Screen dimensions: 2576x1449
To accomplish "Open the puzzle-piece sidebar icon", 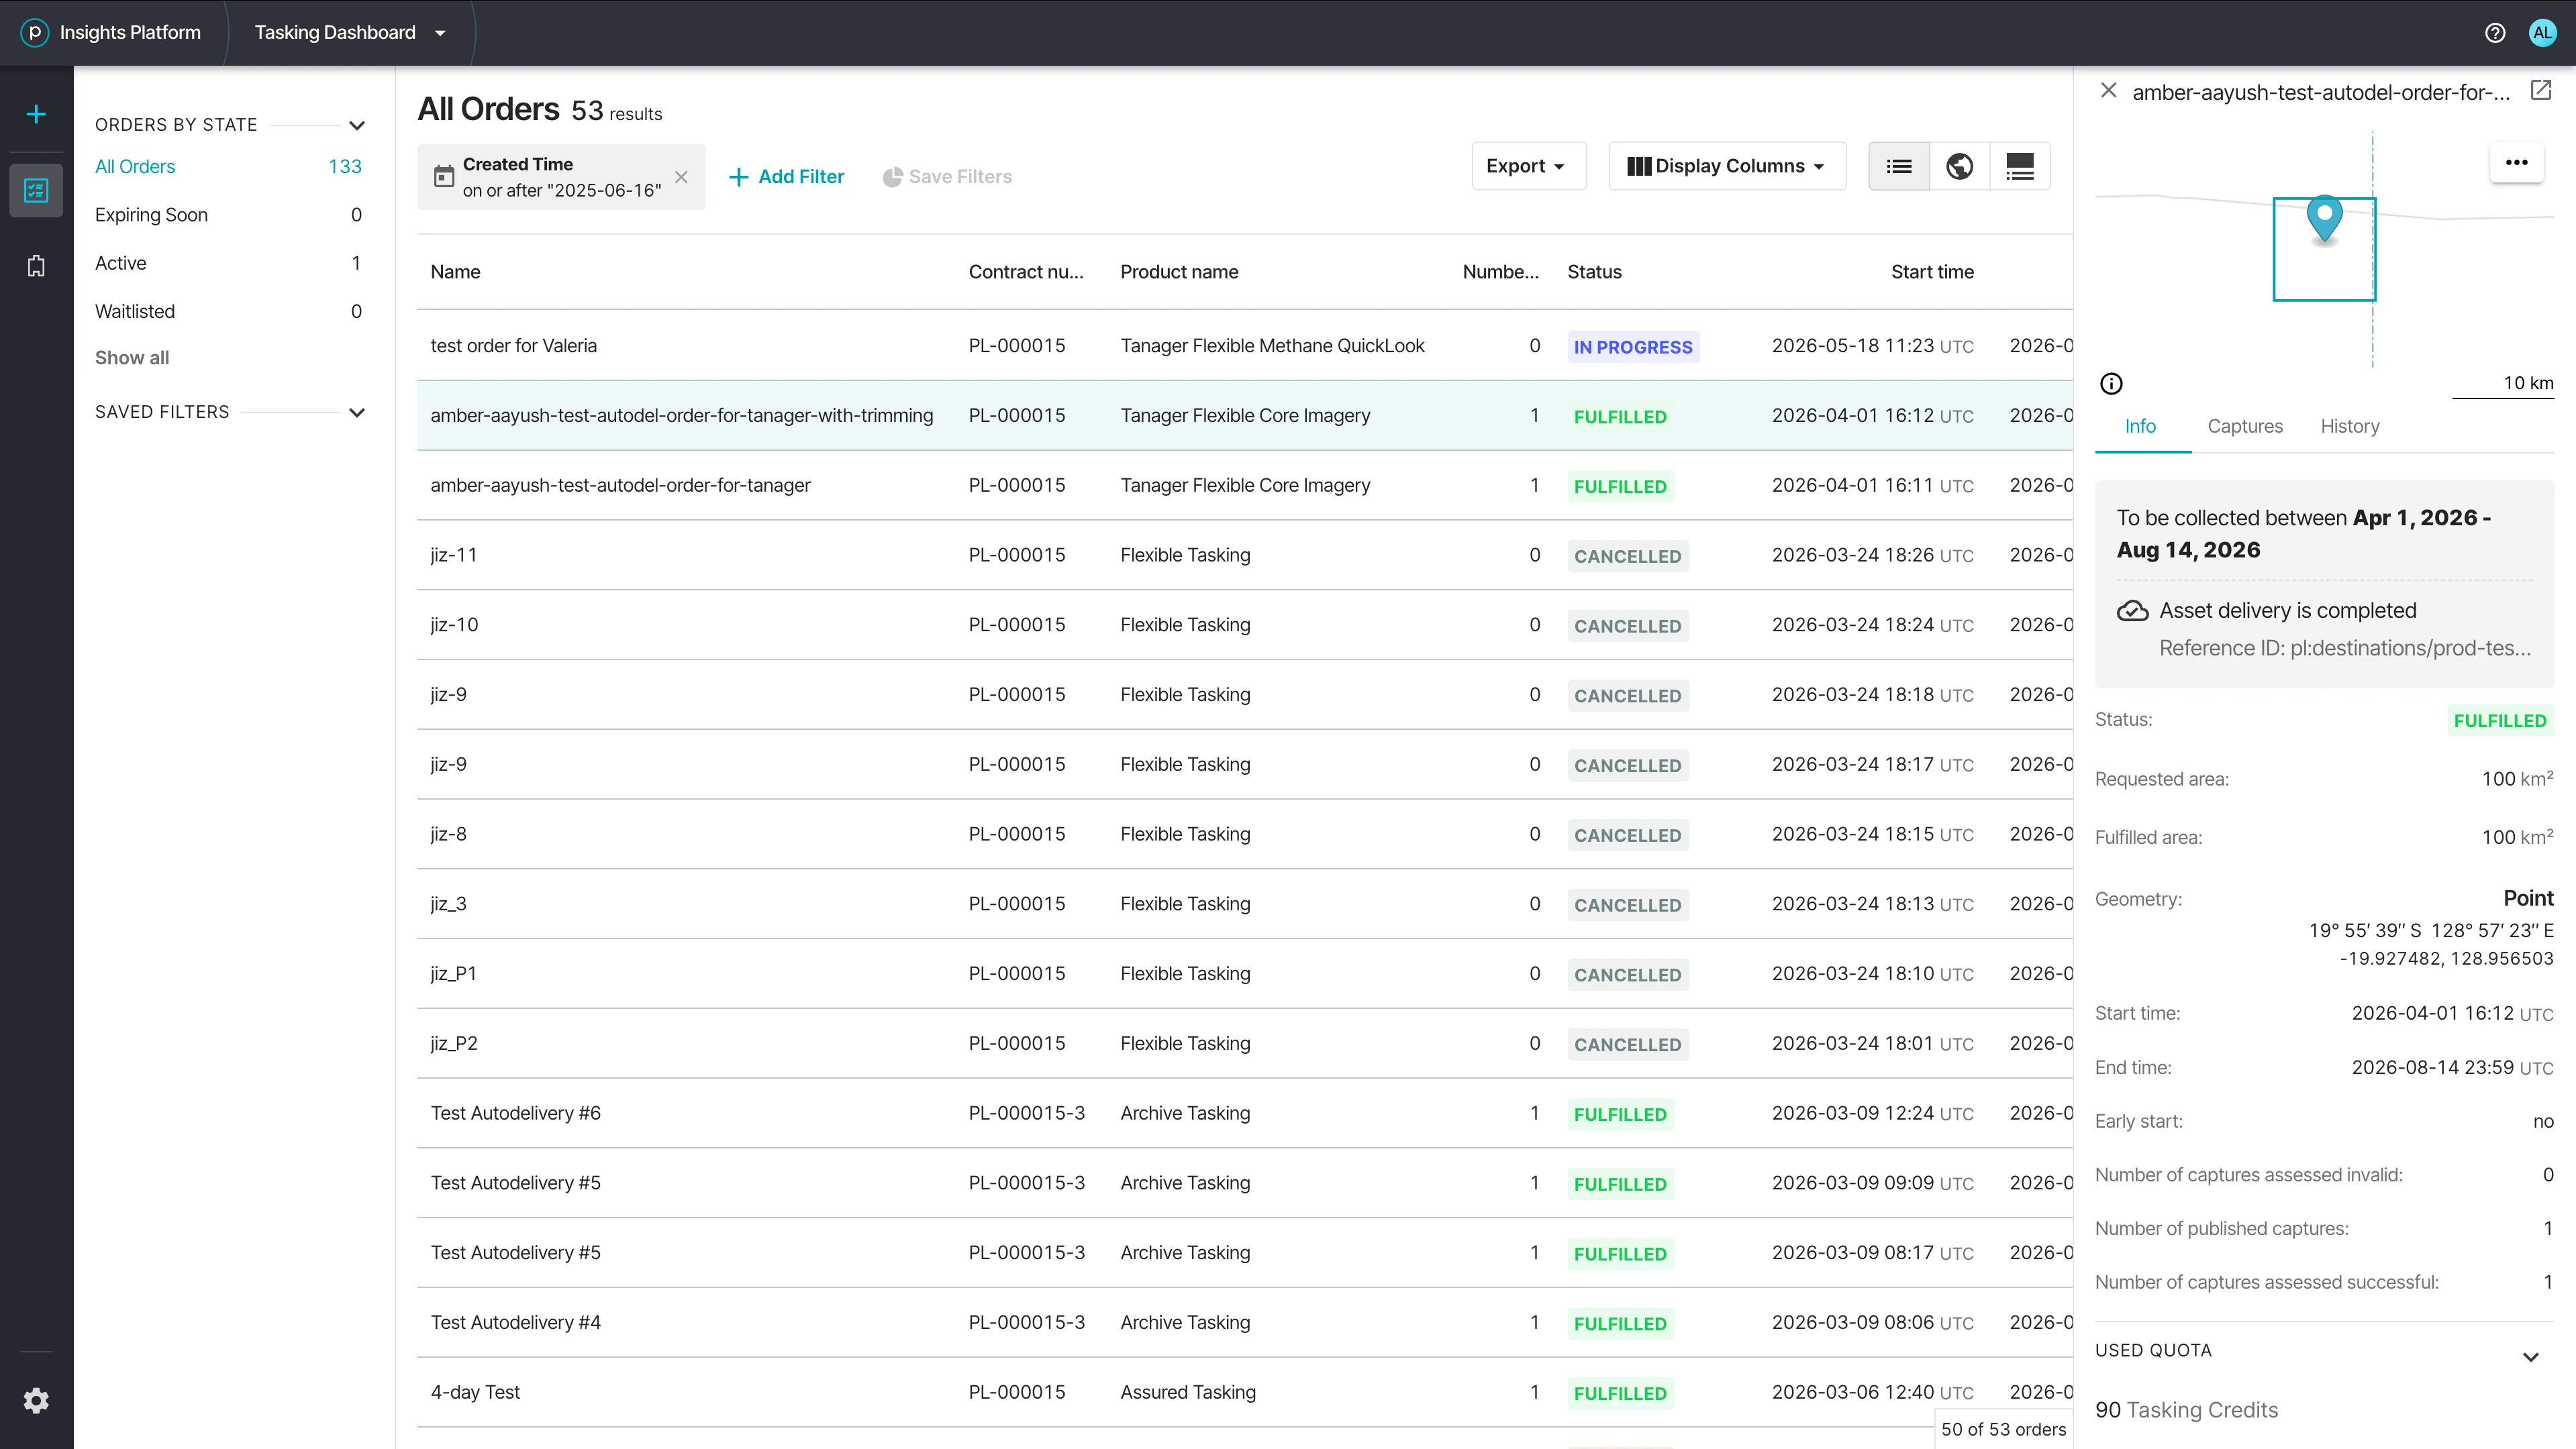I will (36, 266).
